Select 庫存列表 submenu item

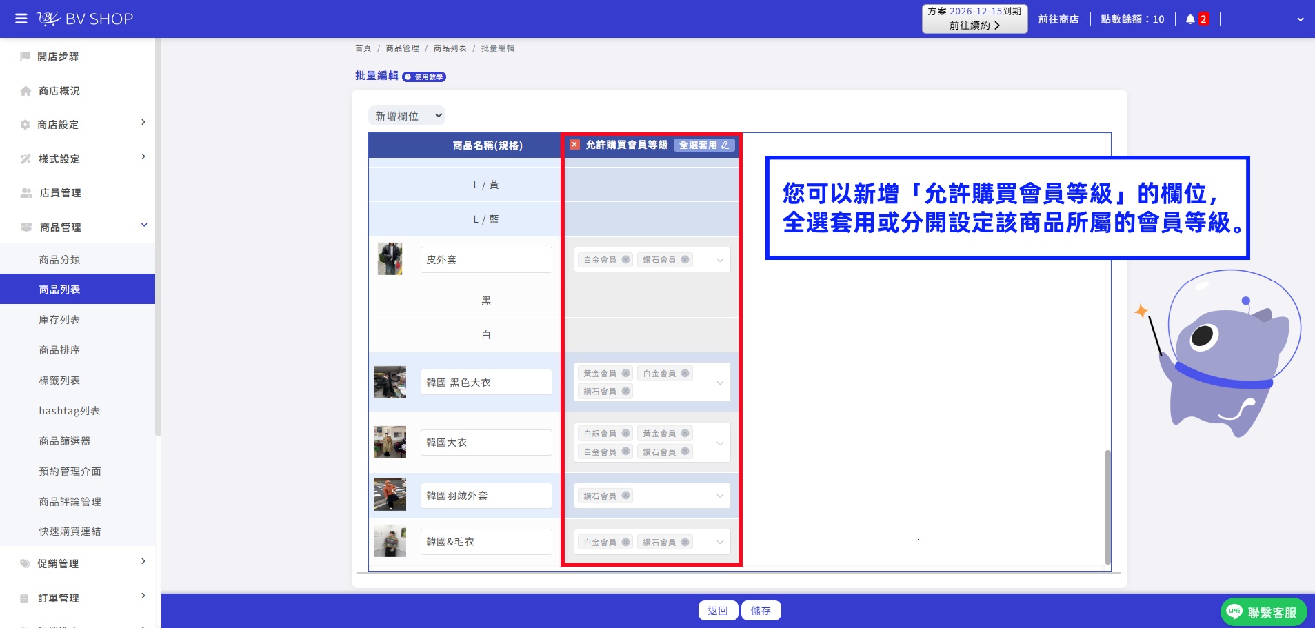[60, 320]
